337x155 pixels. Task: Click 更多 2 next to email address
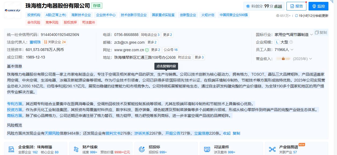coord(152,42)
